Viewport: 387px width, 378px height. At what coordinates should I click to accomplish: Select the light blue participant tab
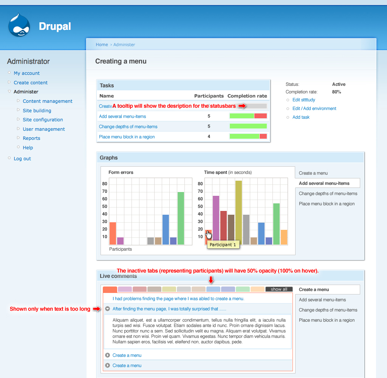(x=213, y=289)
